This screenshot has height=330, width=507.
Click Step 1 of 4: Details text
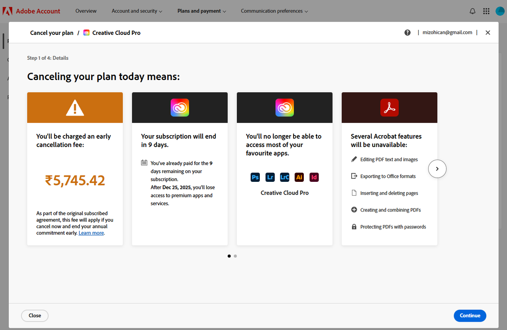coord(48,58)
